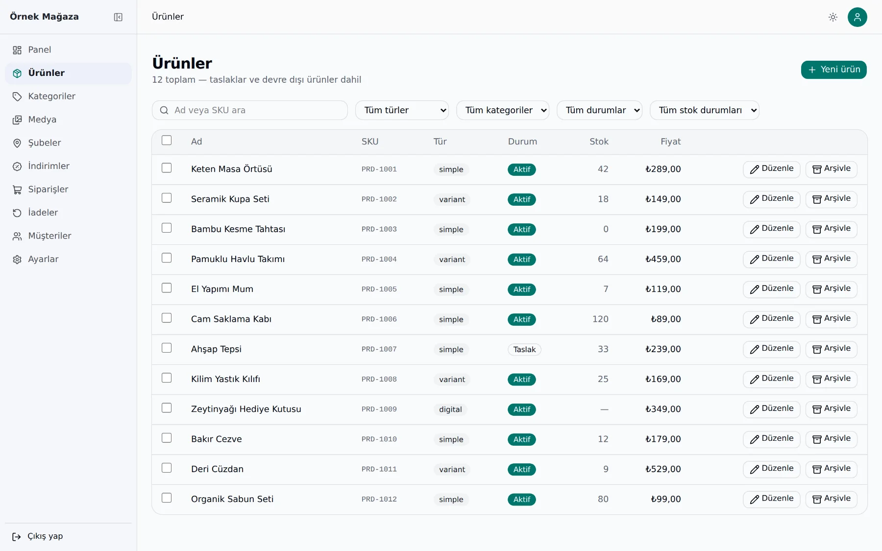Click the Kategoriler tag icon
The height and width of the screenshot is (551, 882).
[x=17, y=96]
